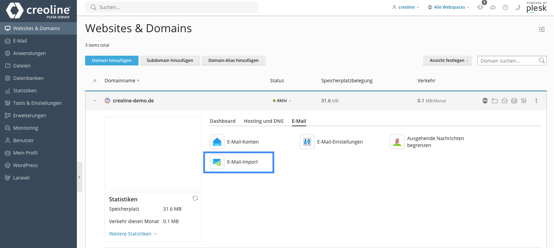Screen dimensions: 554x248
Task: Switch to Hosting und DNS tab
Action: 263,121
